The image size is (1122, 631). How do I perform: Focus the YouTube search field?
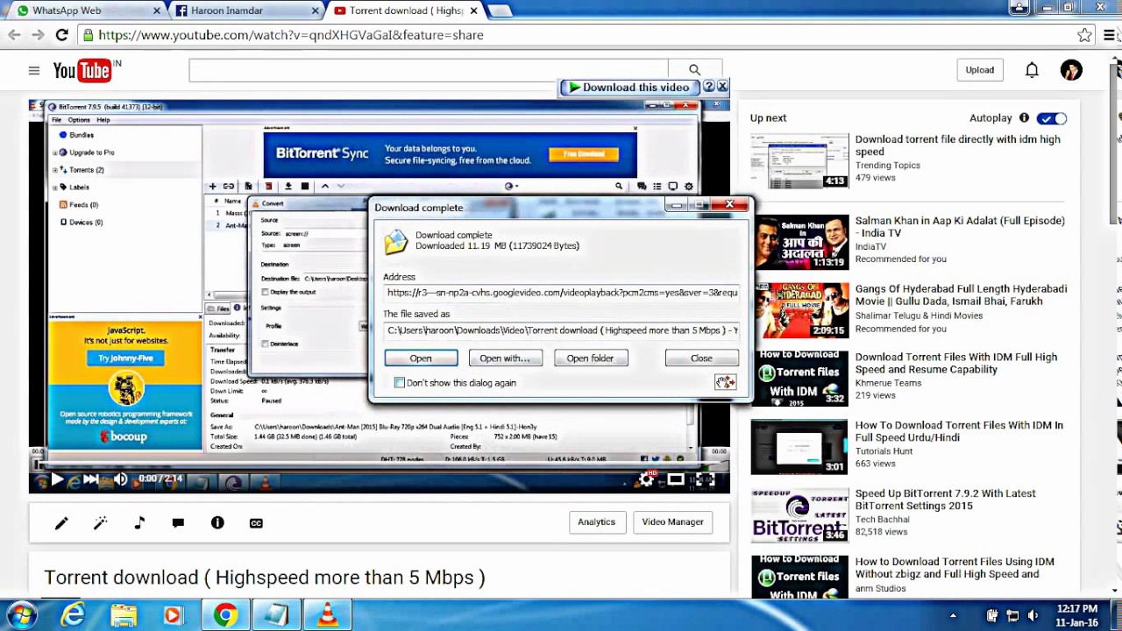coord(429,70)
